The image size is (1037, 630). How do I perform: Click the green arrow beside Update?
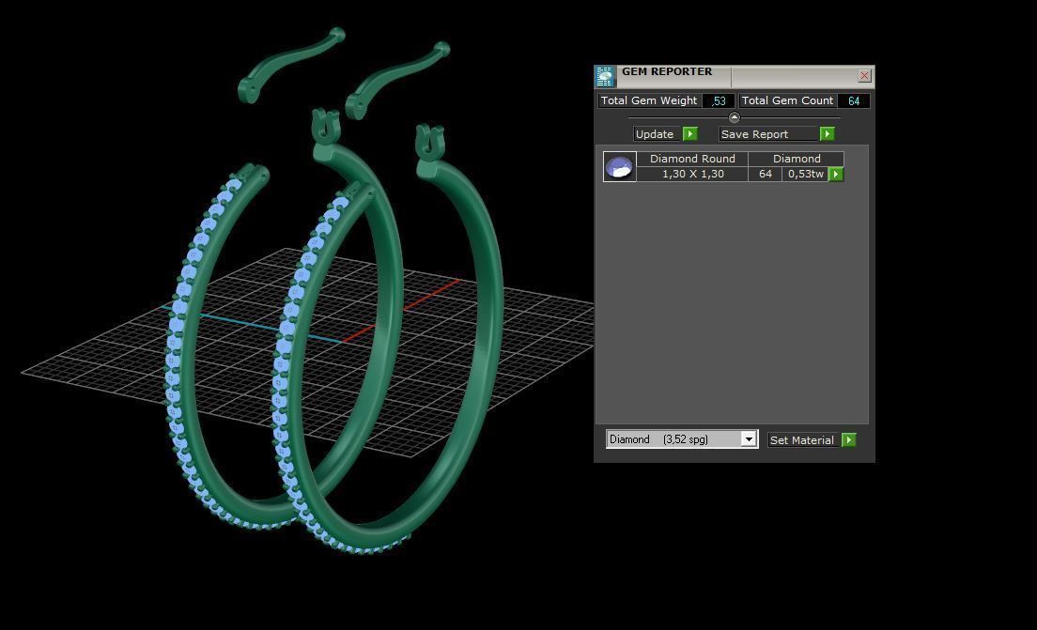[x=689, y=134]
